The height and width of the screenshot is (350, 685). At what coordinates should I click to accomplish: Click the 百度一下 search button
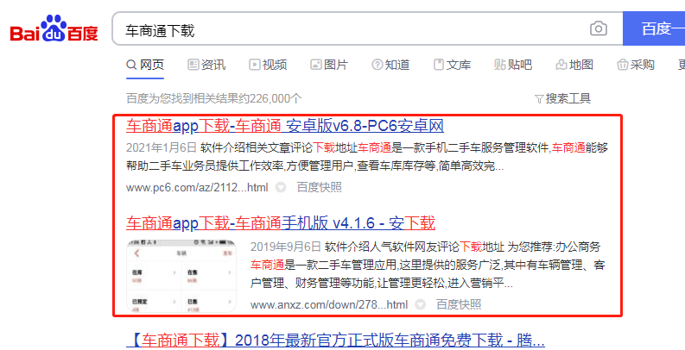[x=654, y=28]
